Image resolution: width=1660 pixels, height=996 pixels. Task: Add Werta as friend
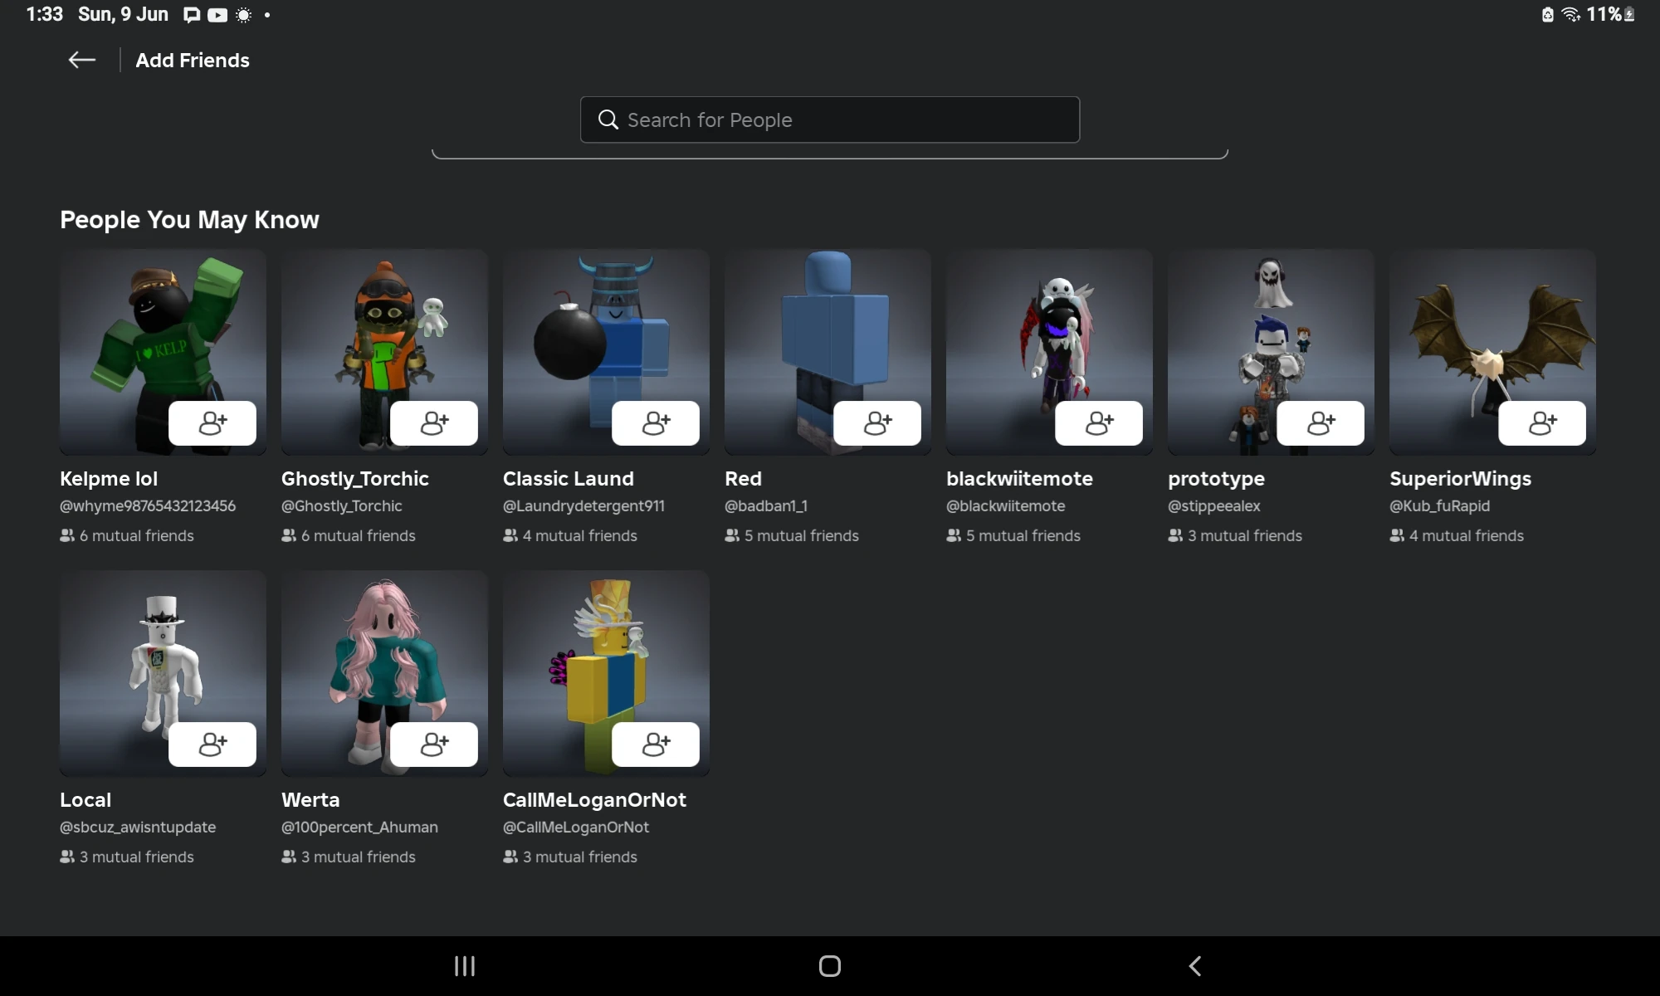[x=434, y=745]
